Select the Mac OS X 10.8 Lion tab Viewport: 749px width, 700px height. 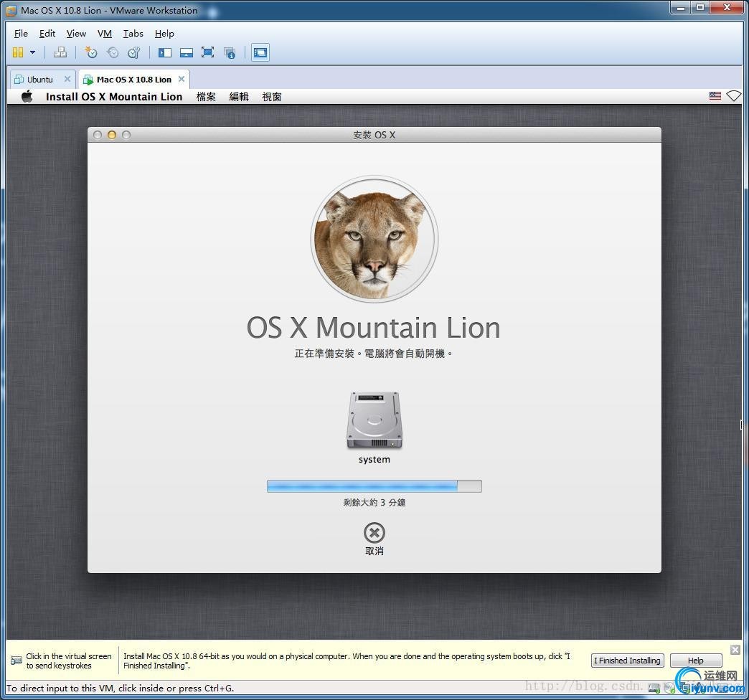coord(133,80)
